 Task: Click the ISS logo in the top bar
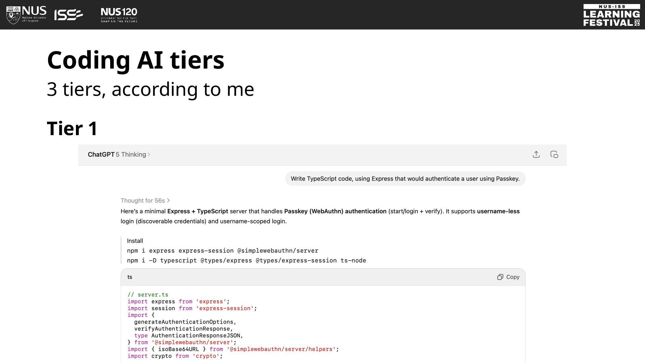pos(69,15)
